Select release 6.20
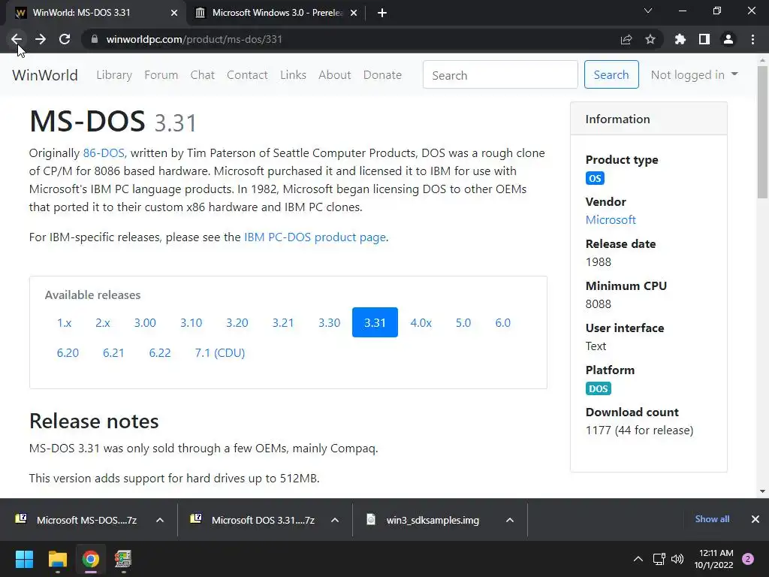The image size is (769, 577). 68,353
